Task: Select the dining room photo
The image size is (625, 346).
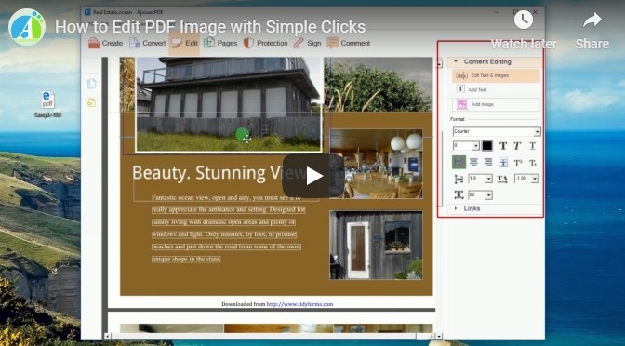Action: point(377,164)
